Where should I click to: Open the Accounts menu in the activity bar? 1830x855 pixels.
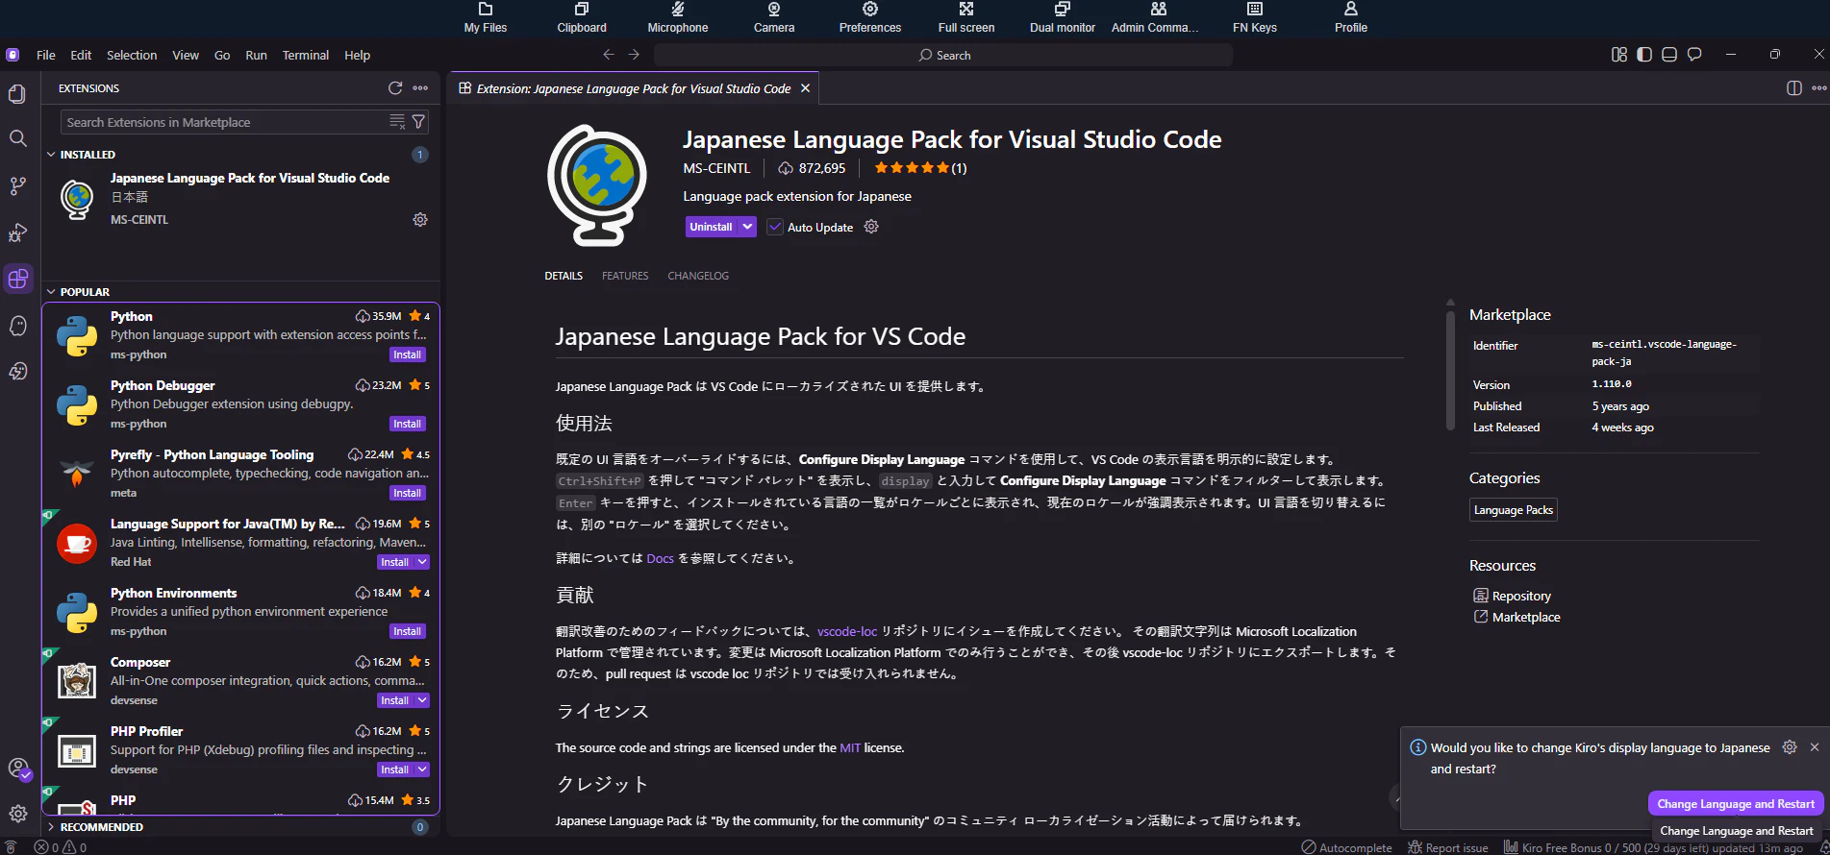(17, 769)
